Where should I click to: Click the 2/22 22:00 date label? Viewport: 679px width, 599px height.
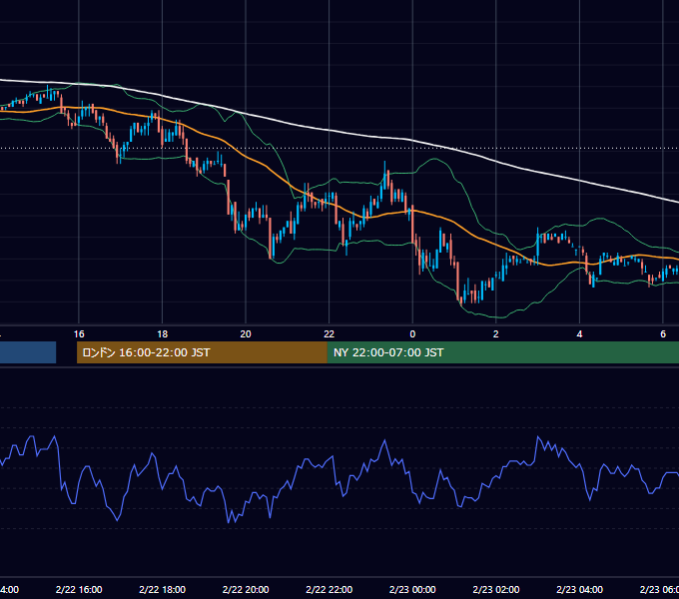tap(330, 589)
